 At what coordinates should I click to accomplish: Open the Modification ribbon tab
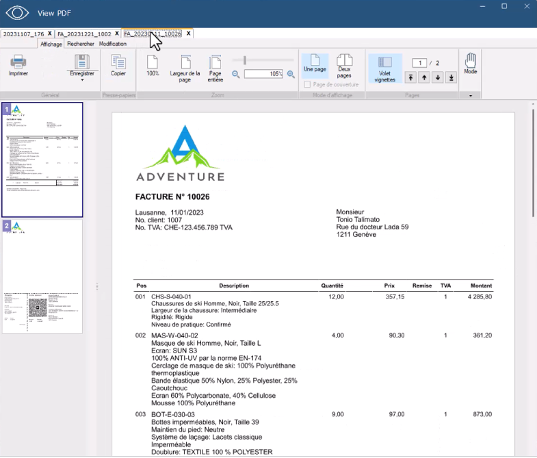pyautogui.click(x=113, y=44)
